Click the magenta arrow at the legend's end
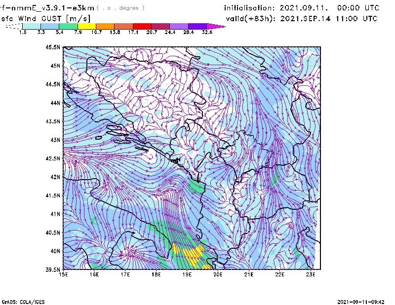This screenshot has width=395, height=305. tap(216, 26)
